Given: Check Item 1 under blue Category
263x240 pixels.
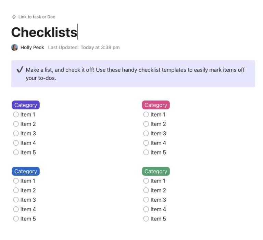Looking at the screenshot, I should point(16,181).
